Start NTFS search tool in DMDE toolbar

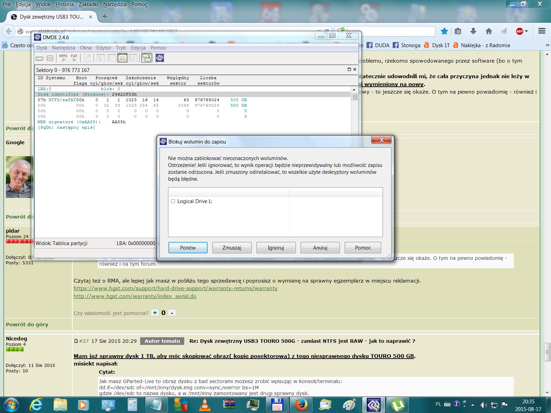63,58
